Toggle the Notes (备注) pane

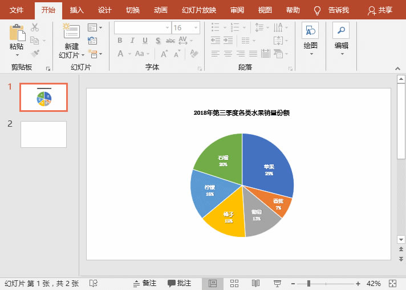[144, 284]
